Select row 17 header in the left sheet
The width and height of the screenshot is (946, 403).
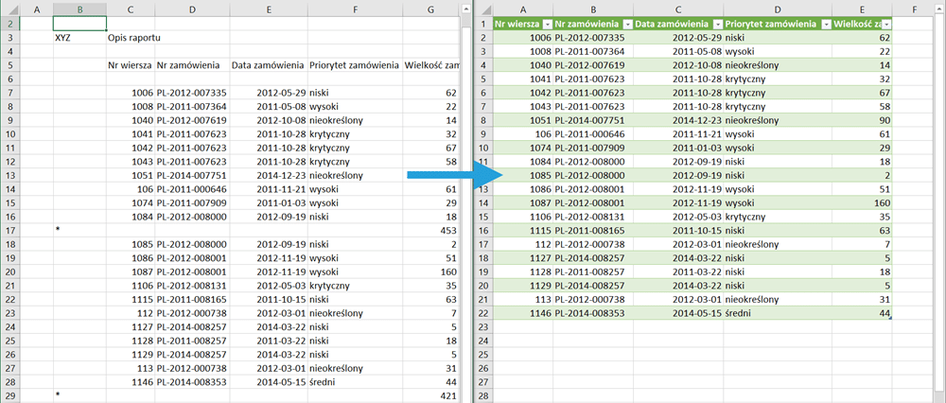pyautogui.click(x=9, y=230)
